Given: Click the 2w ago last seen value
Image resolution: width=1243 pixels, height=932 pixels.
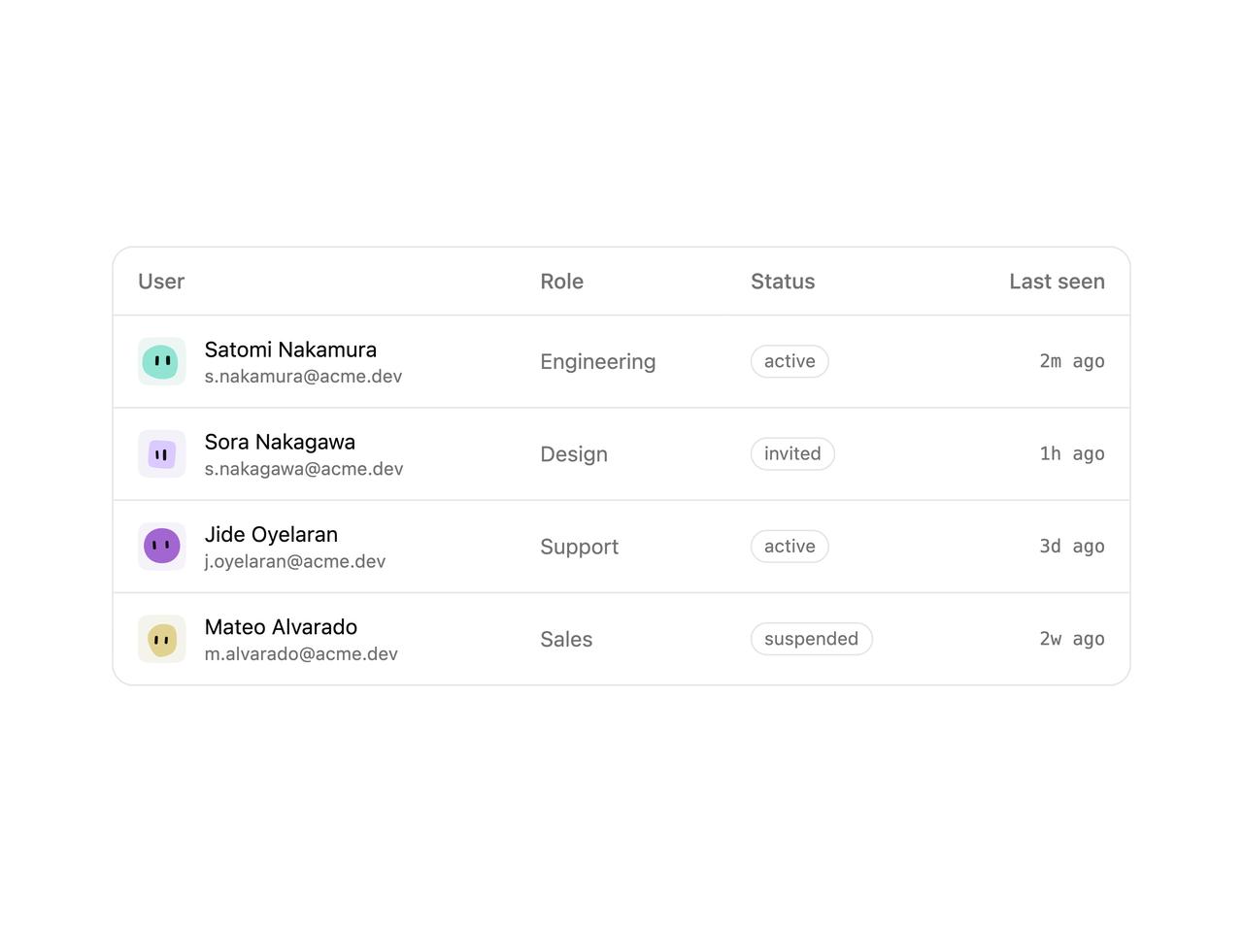Looking at the screenshot, I should pyautogui.click(x=1072, y=639).
